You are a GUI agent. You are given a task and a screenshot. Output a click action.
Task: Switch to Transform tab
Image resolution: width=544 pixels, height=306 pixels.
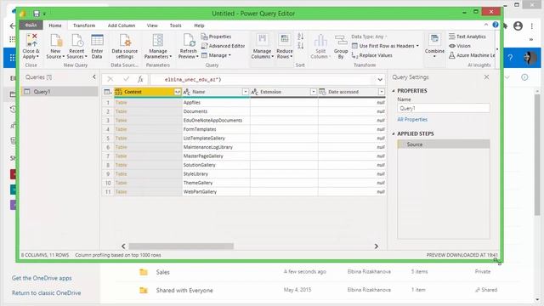click(x=84, y=25)
